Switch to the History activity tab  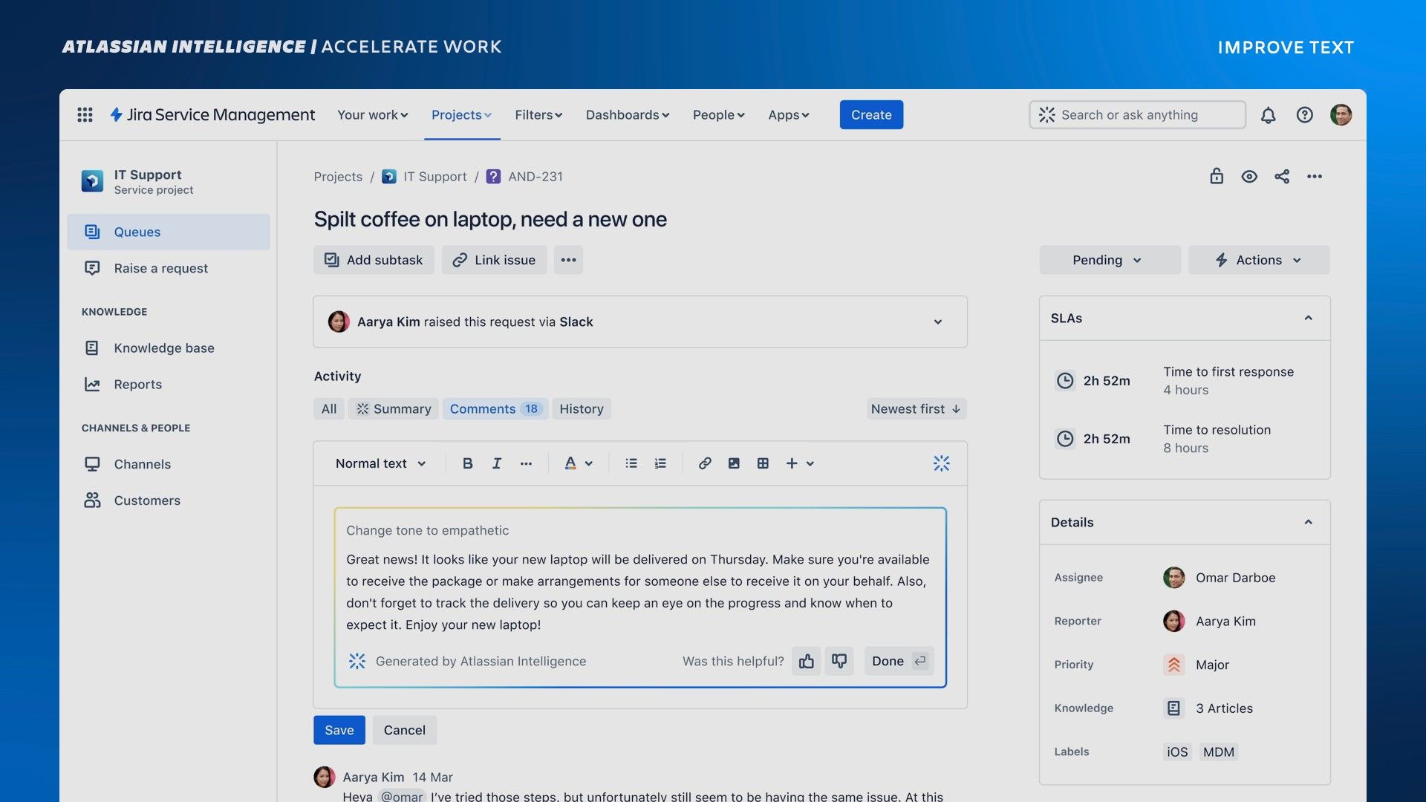581,409
